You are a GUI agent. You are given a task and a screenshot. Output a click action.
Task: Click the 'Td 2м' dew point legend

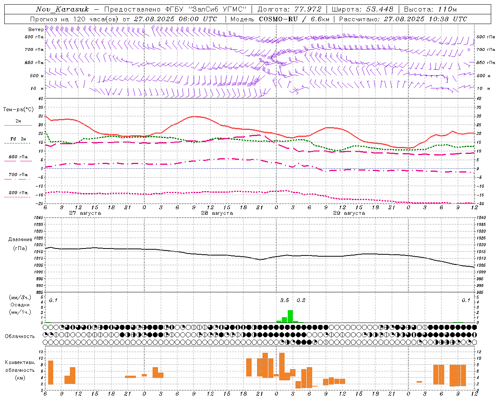18,139
